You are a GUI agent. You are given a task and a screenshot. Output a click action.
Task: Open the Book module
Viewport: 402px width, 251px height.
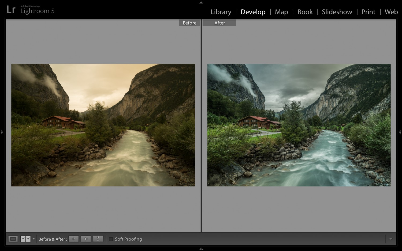click(x=305, y=12)
